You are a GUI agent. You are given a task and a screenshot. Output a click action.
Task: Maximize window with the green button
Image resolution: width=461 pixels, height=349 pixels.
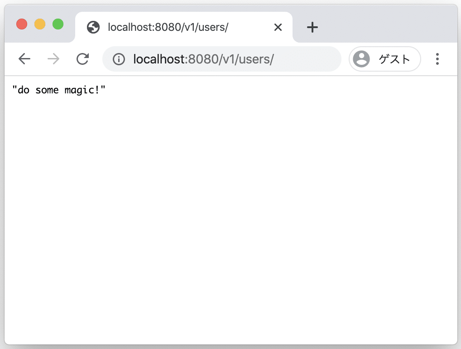(x=58, y=24)
